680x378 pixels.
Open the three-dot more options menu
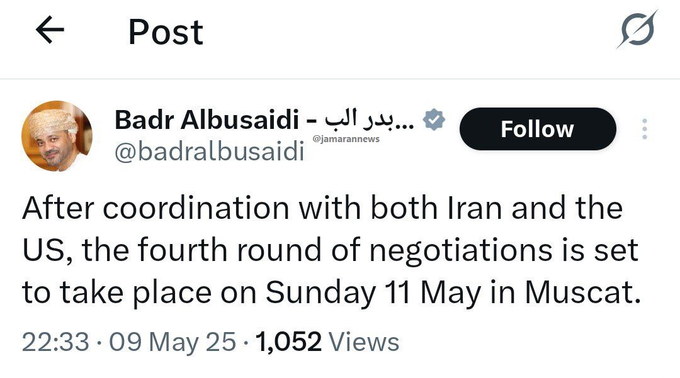tap(644, 129)
